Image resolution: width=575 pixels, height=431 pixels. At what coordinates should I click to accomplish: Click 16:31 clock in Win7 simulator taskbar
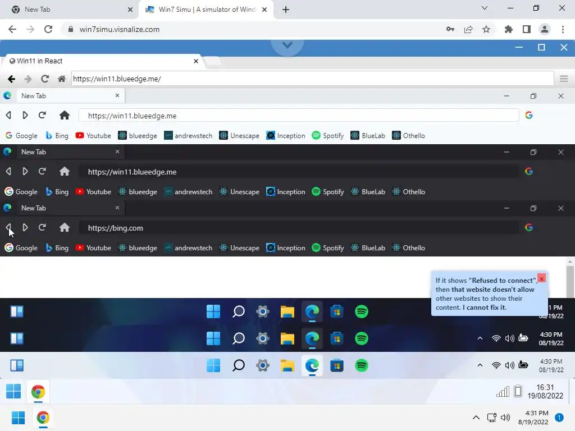tap(545, 391)
